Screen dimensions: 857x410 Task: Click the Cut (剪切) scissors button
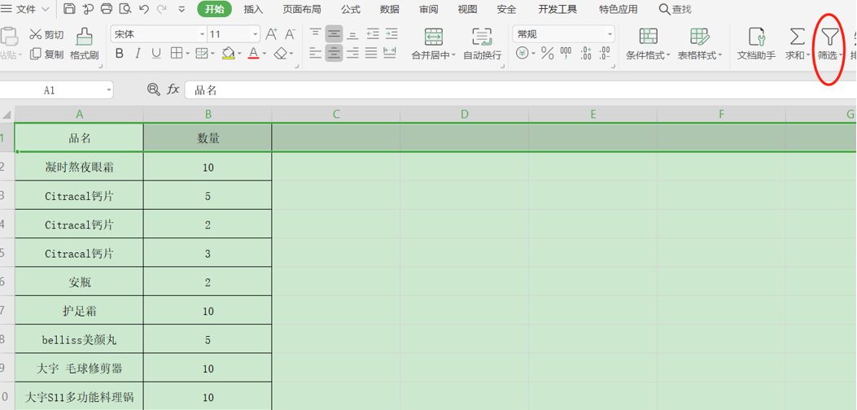click(46, 34)
